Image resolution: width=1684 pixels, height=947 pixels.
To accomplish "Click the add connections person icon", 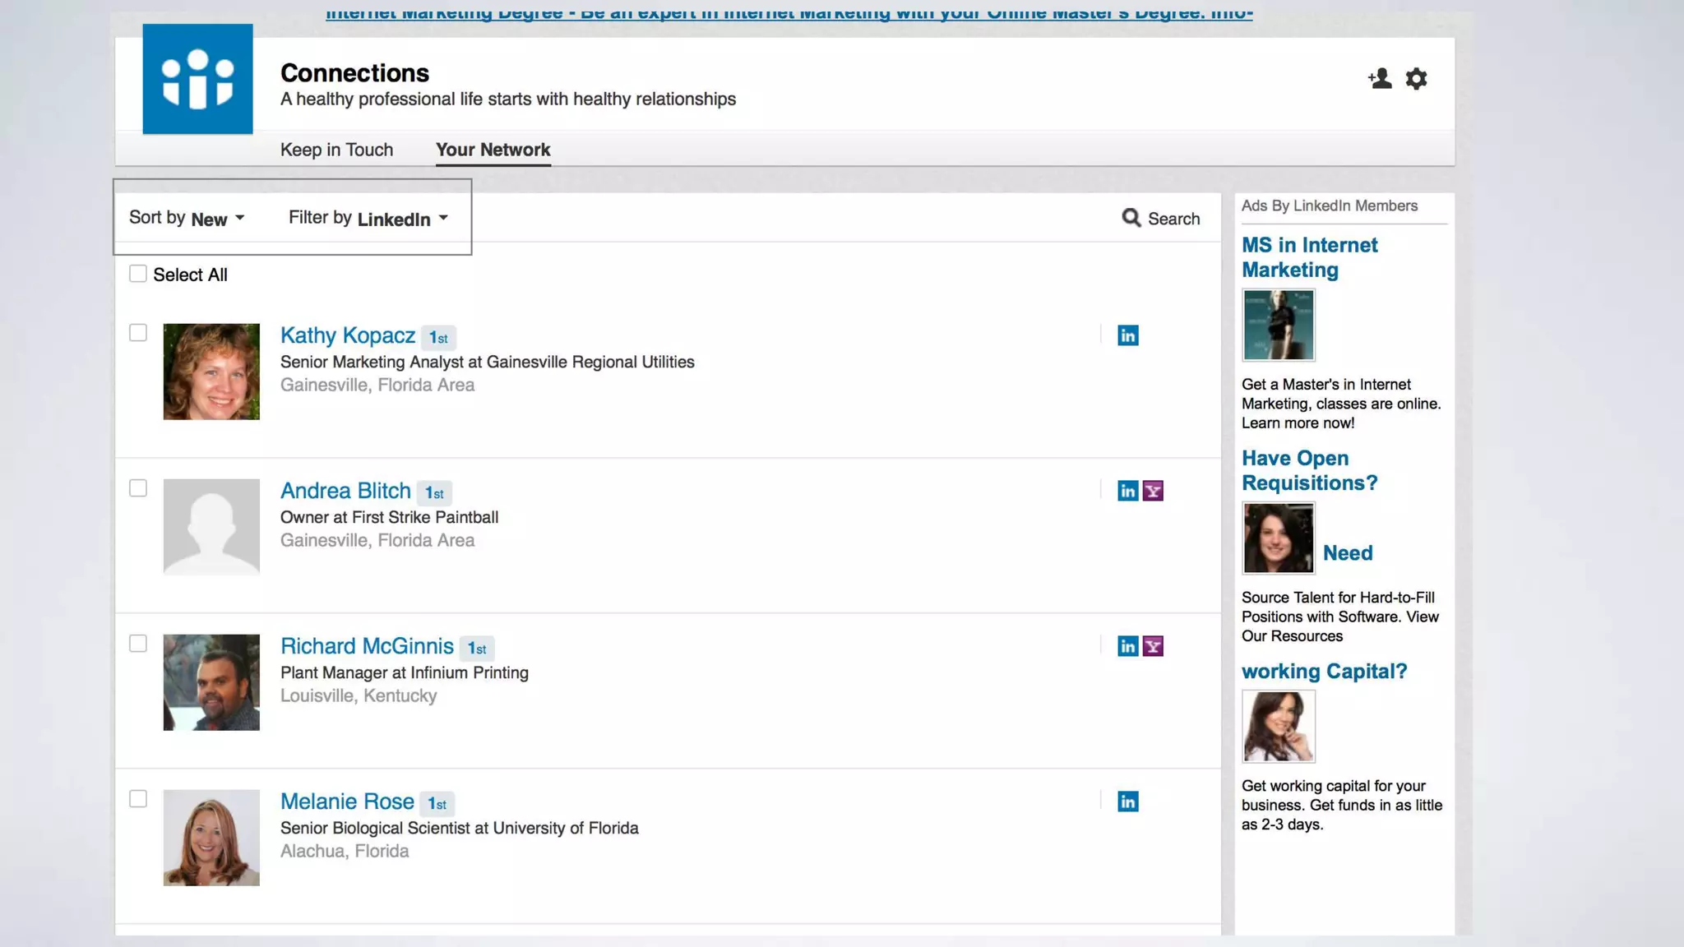I will [1380, 79].
